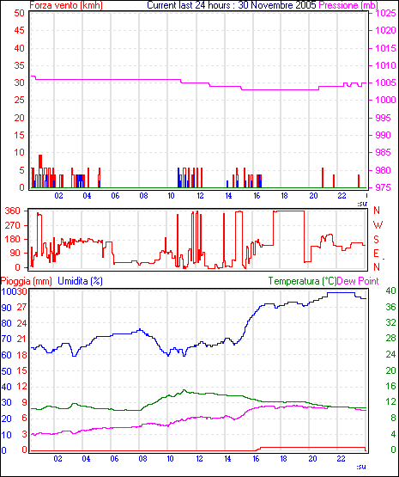The width and height of the screenshot is (399, 477).
Task: Select hour label 14 under humidity chart
Action: (x=227, y=459)
